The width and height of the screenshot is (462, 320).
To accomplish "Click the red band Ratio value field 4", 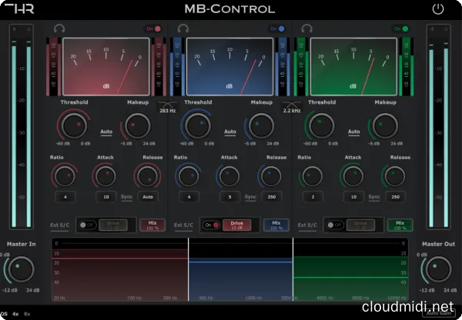I will coord(65,197).
